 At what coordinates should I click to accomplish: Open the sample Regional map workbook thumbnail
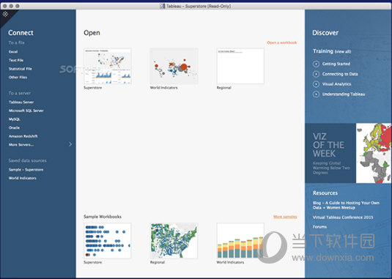tap(174, 241)
